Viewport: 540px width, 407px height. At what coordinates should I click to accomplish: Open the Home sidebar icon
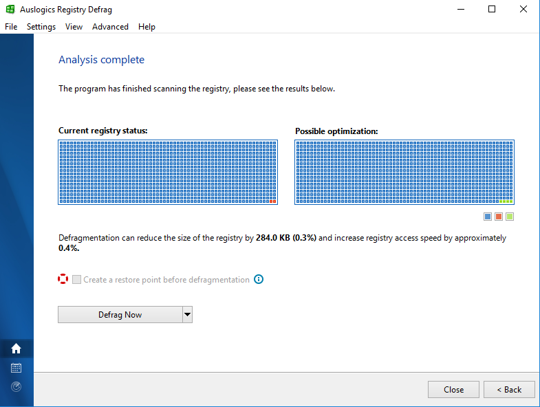coord(17,349)
